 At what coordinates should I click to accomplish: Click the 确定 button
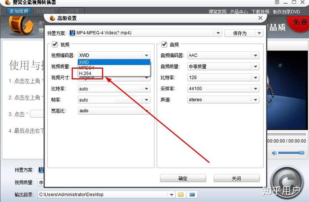coord(183,179)
